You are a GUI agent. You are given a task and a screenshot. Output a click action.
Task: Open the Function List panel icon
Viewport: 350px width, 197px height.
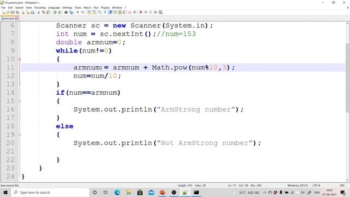(125, 12)
